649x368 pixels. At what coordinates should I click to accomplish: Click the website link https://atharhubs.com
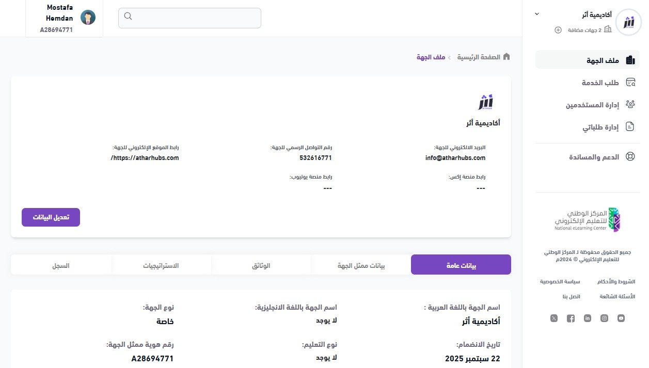click(x=145, y=158)
